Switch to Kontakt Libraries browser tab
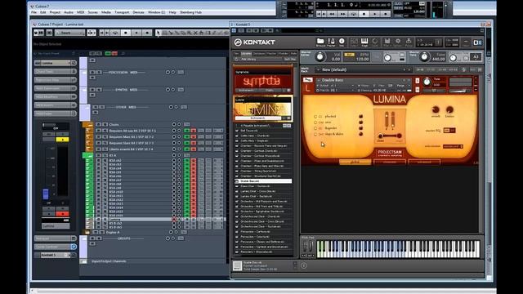Viewport: 523px width, 294px height. pos(246,53)
